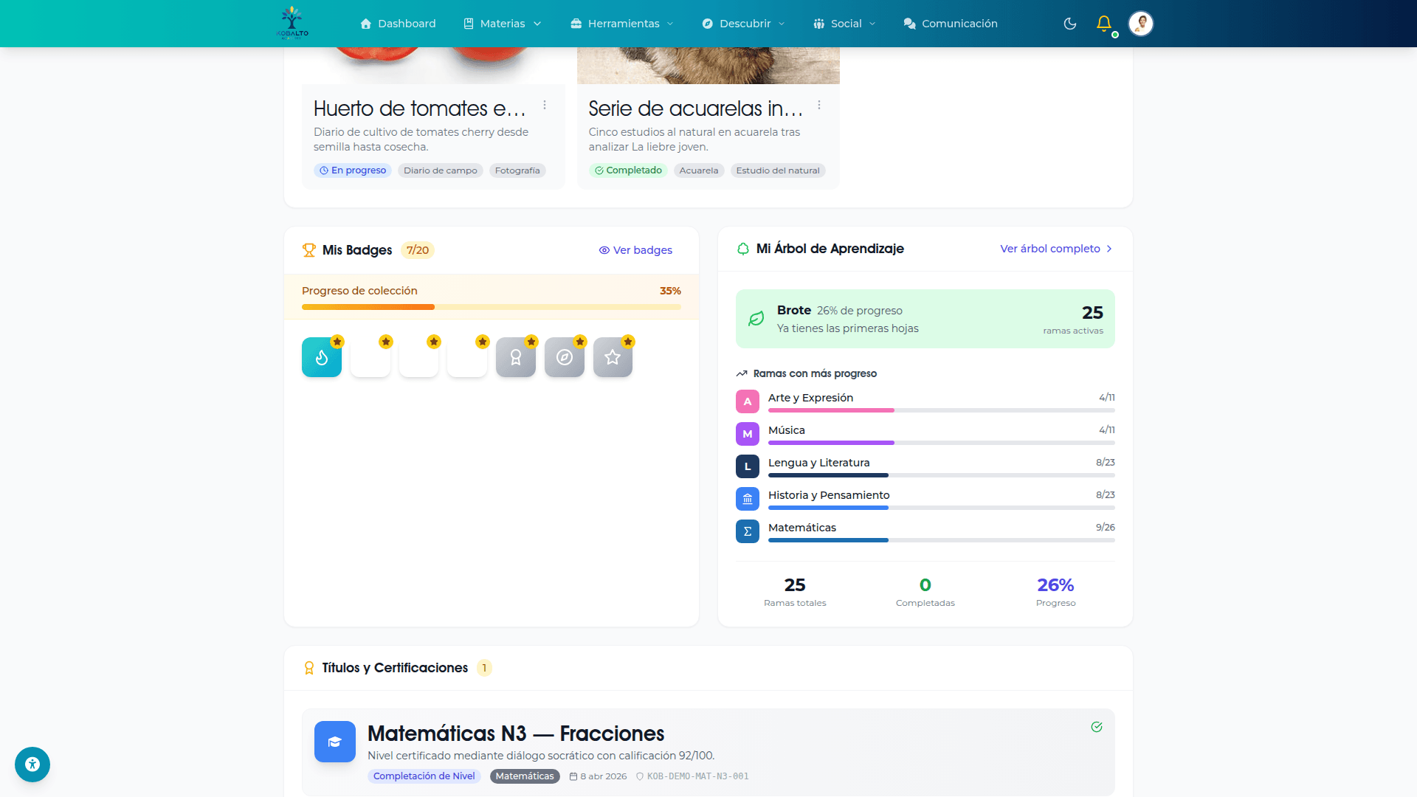1417x797 pixels.
Task: Click the Lengua y Literatura L icon
Action: 748,466
